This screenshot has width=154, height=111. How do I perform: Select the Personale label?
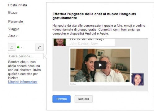click(15, 22)
